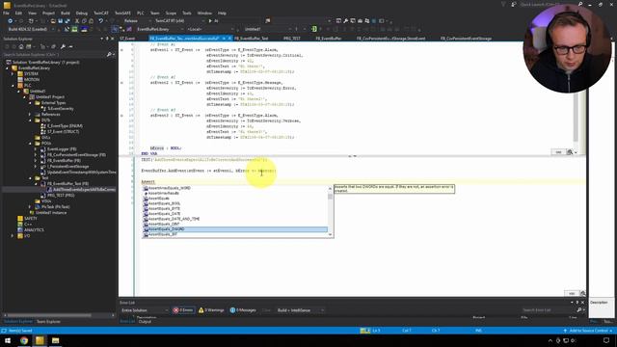617x347 pixels.
Task: Click the Cut scissors toolbar icon
Action: tap(77, 21)
